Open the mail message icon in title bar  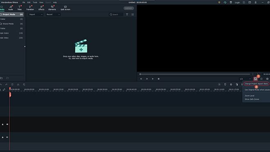250,2
